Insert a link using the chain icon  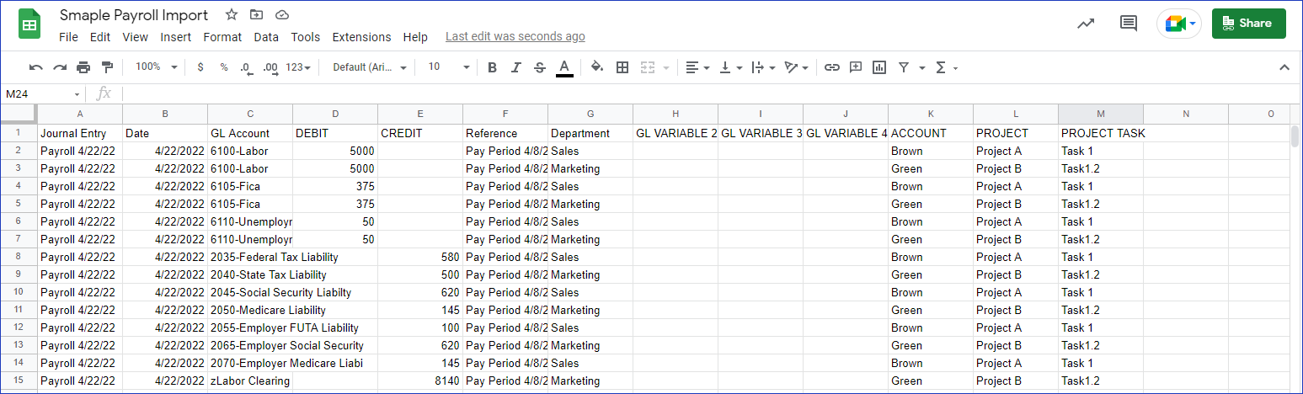pyautogui.click(x=831, y=67)
